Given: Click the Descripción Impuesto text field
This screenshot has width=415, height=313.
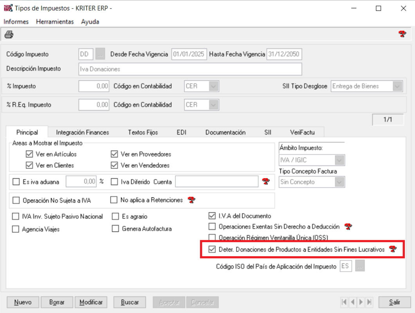Looking at the screenshot, I should coord(190,69).
